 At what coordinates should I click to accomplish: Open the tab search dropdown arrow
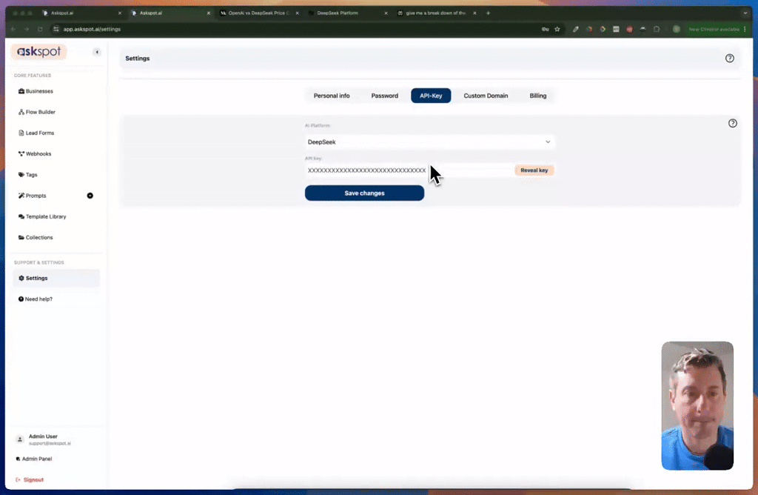click(x=745, y=13)
